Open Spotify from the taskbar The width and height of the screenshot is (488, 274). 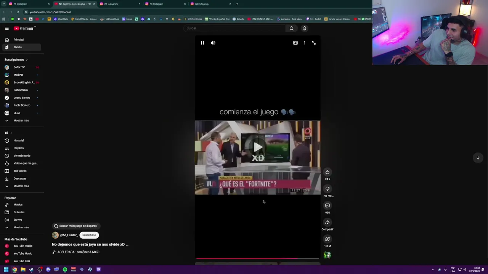point(65,269)
